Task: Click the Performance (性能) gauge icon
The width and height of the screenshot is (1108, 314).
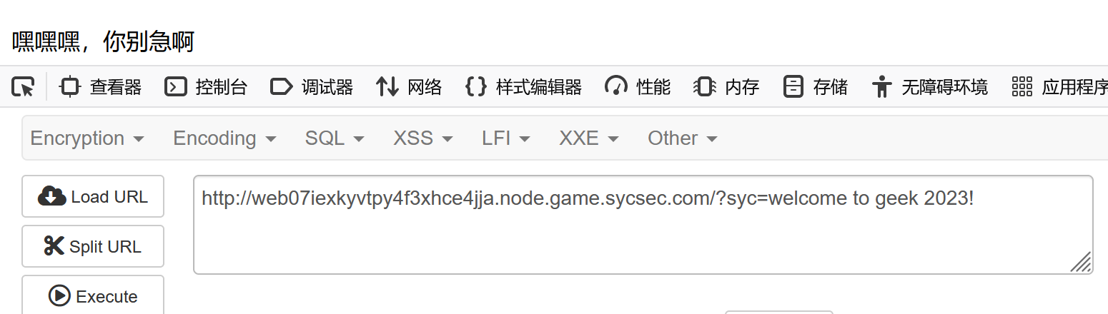Action: 616,87
